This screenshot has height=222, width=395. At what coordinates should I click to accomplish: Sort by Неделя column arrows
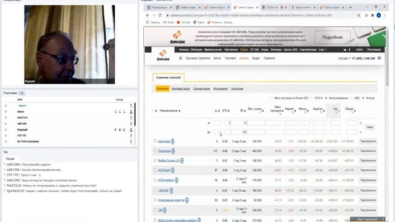[x=295, y=111]
